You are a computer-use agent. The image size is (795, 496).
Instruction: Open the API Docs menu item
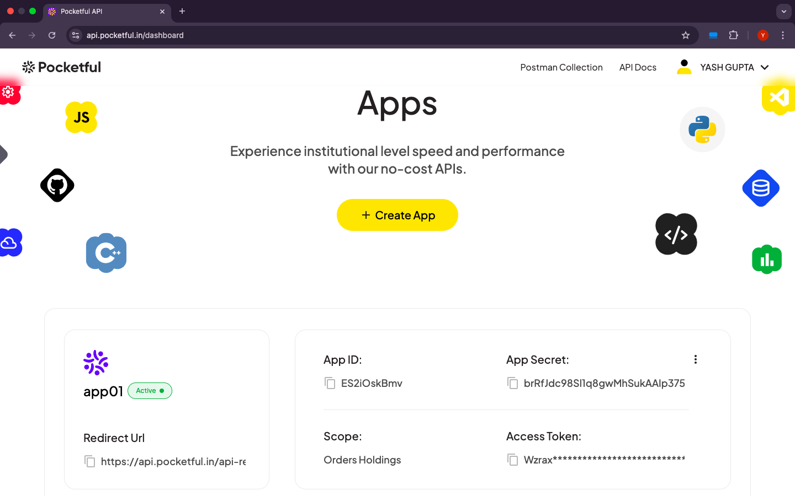pos(638,67)
